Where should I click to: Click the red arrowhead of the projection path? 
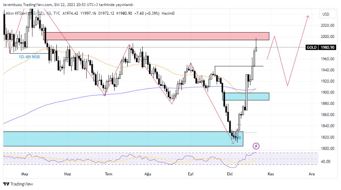(x=308, y=17)
